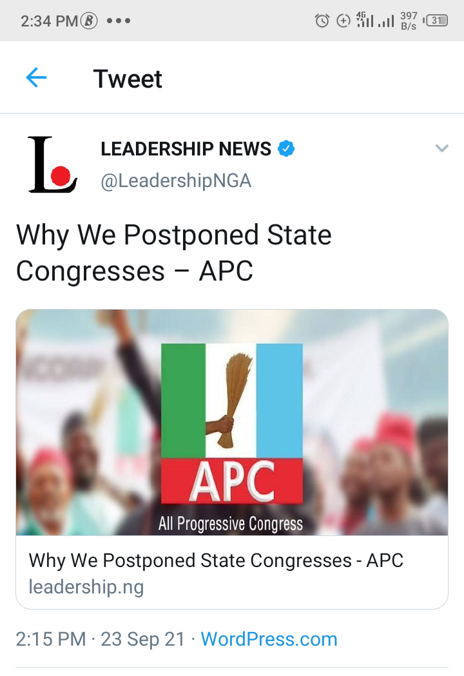The width and height of the screenshot is (464, 676).
Task: Tap the data saver plus-circle icon
Action: 343,21
